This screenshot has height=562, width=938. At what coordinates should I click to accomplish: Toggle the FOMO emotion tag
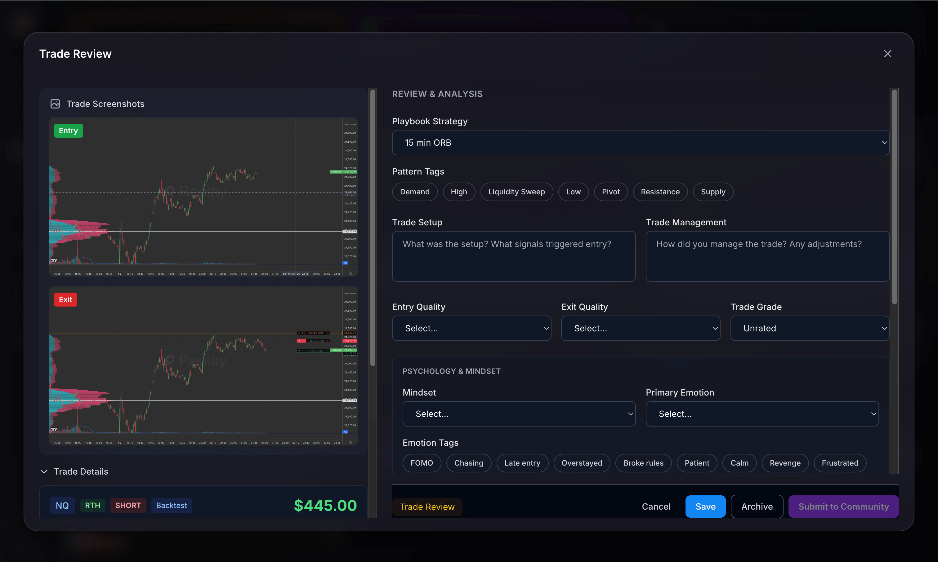point(422,463)
